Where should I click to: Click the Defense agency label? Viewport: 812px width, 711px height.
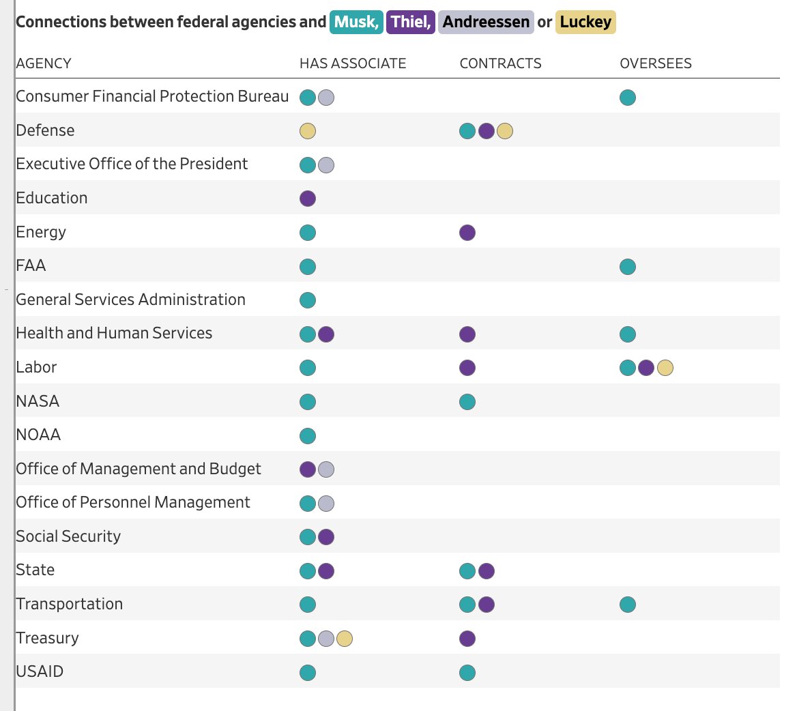45,130
